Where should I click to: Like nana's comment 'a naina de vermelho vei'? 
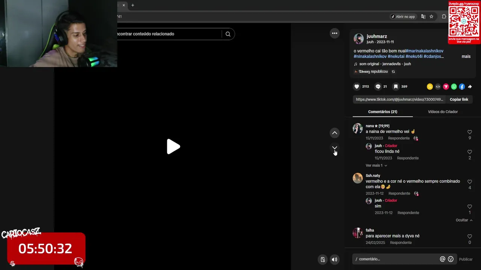469,132
